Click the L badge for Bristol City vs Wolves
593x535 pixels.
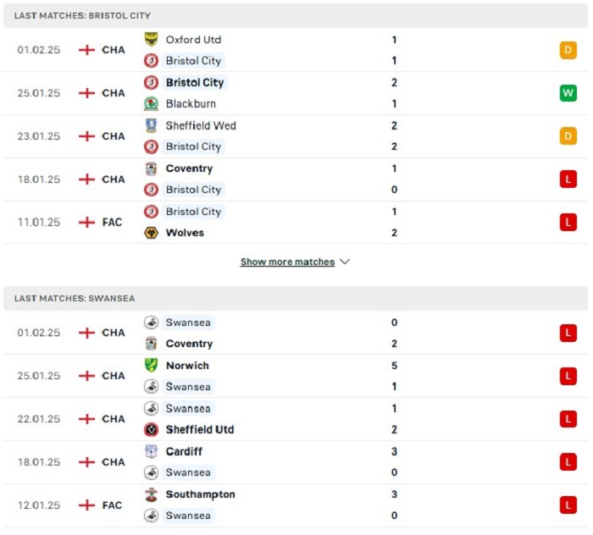point(568,222)
